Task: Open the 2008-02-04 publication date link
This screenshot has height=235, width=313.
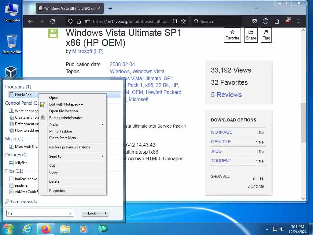Action: [x=122, y=64]
